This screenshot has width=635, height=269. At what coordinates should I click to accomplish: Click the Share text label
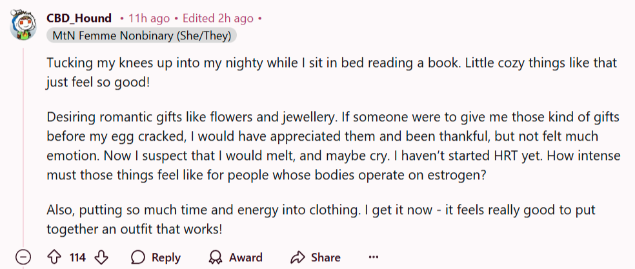tap(326, 257)
